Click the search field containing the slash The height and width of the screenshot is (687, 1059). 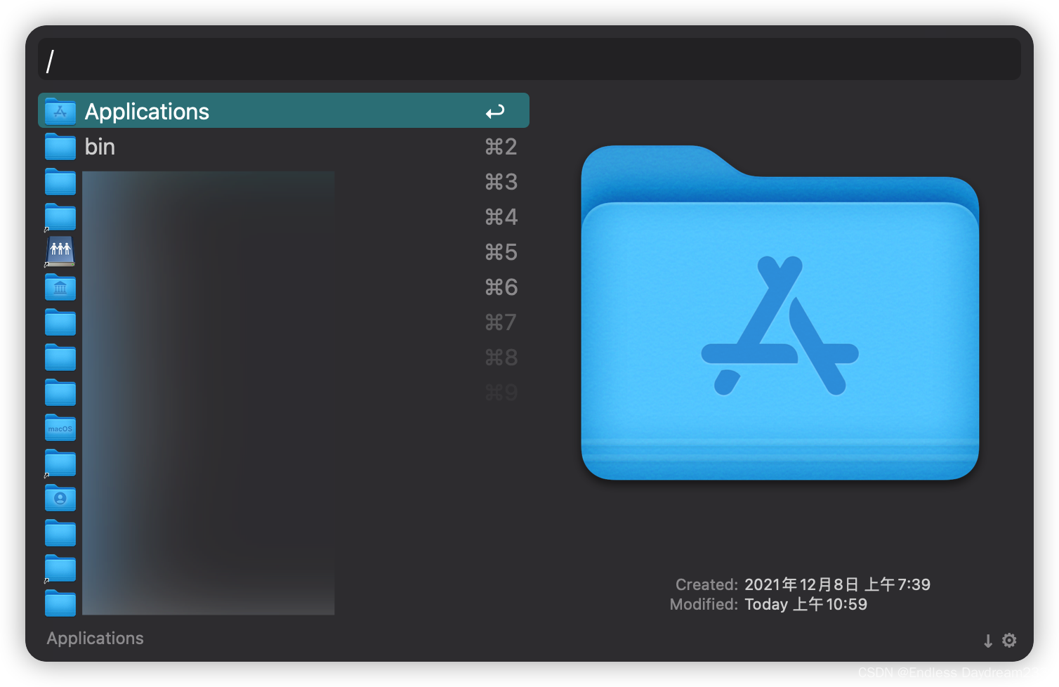click(529, 59)
